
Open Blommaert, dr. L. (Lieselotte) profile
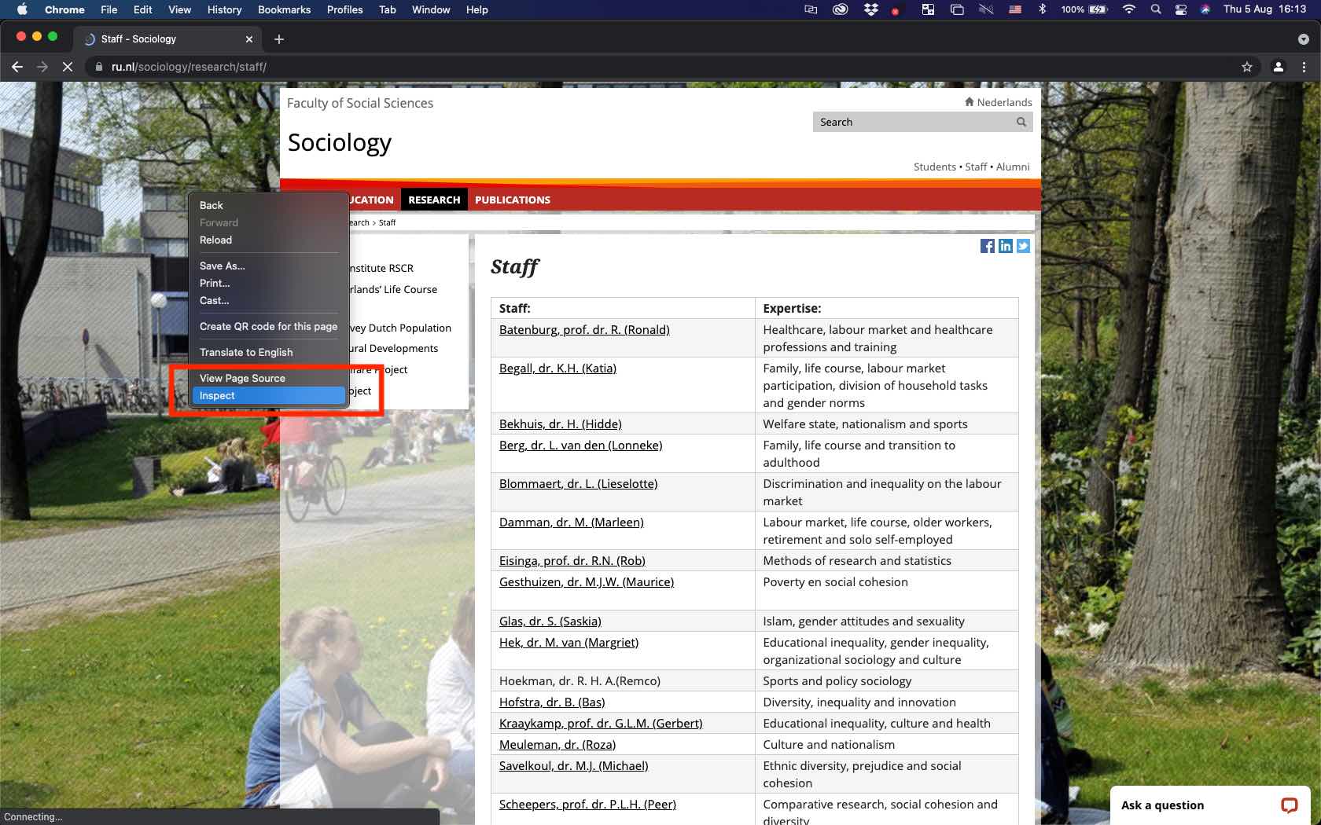(578, 483)
